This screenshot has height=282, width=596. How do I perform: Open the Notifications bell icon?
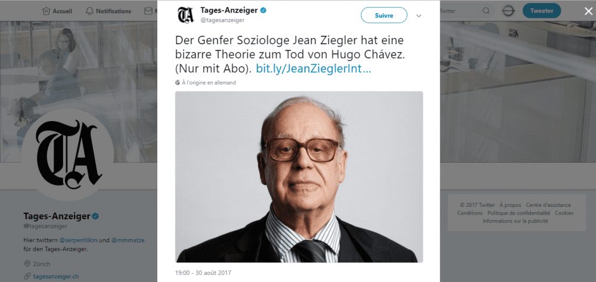90,11
